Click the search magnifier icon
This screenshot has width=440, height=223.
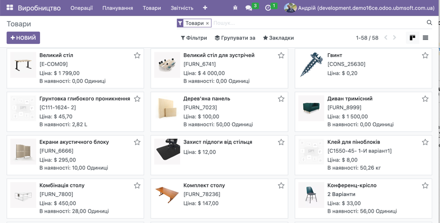(429, 23)
